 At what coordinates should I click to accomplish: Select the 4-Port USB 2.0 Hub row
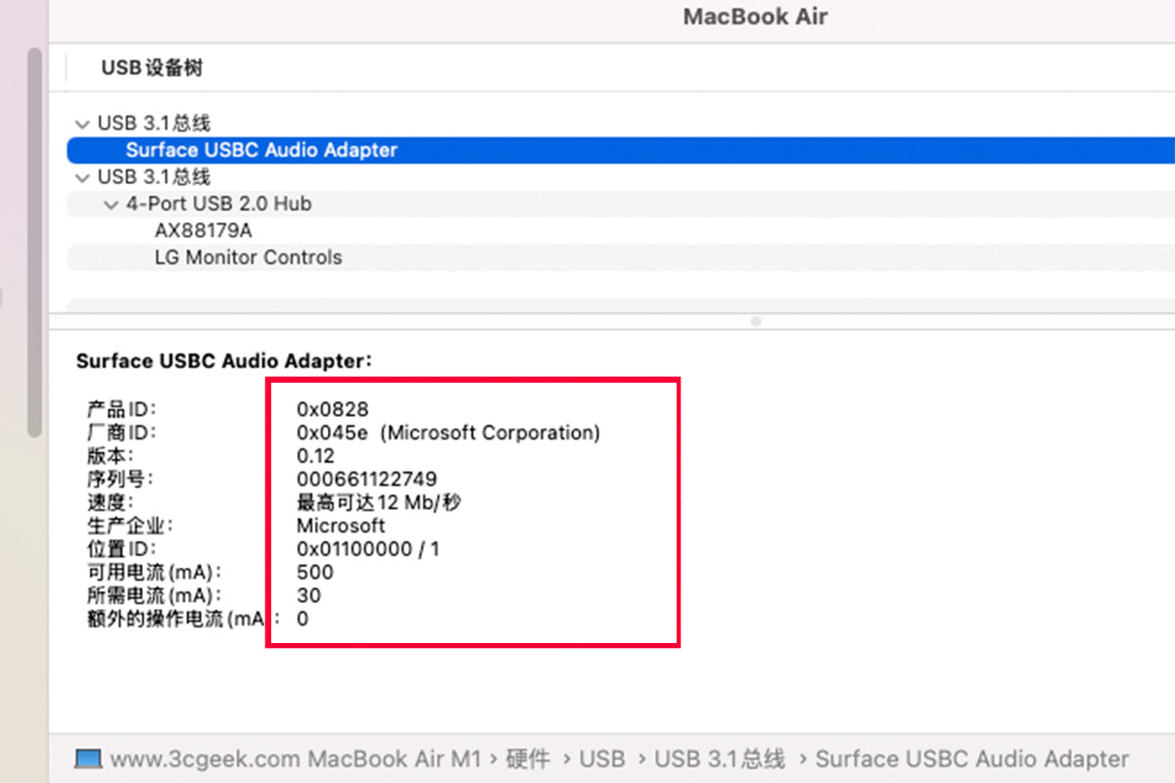(621, 204)
